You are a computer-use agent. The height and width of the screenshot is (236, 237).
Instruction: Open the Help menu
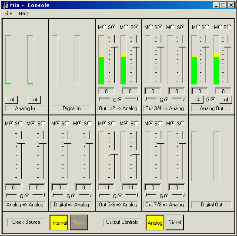(x=24, y=13)
